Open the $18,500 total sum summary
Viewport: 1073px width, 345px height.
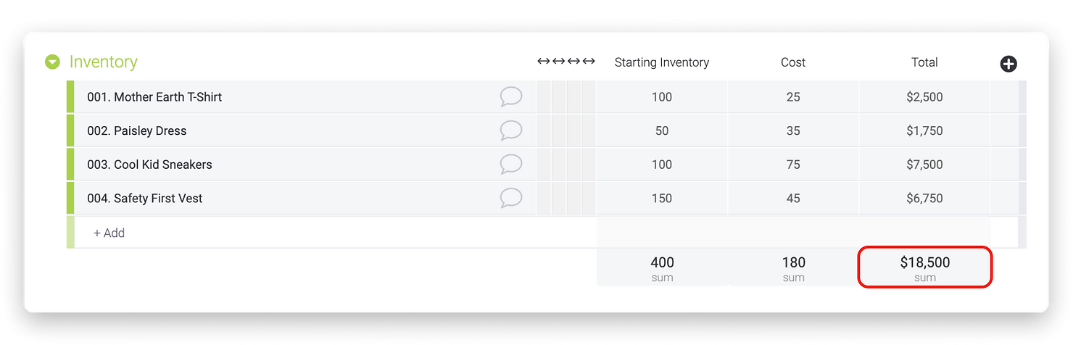point(925,267)
